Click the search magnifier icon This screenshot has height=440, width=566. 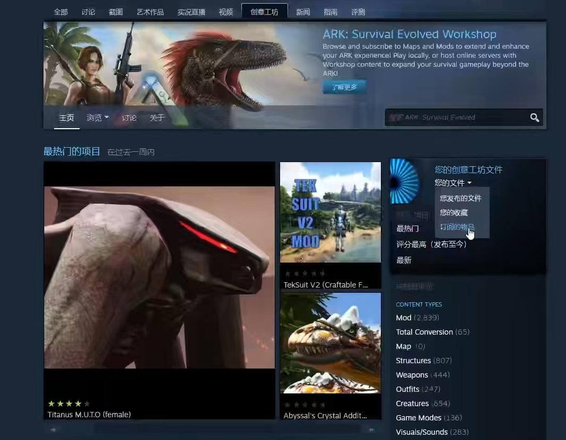pos(534,118)
